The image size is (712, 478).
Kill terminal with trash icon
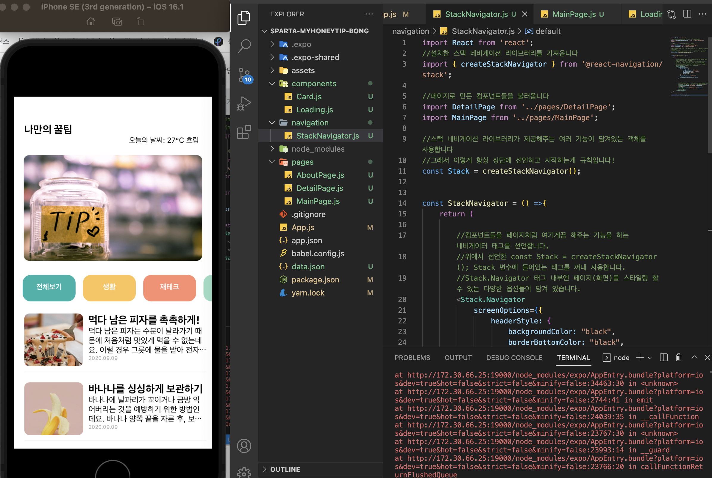tap(678, 357)
